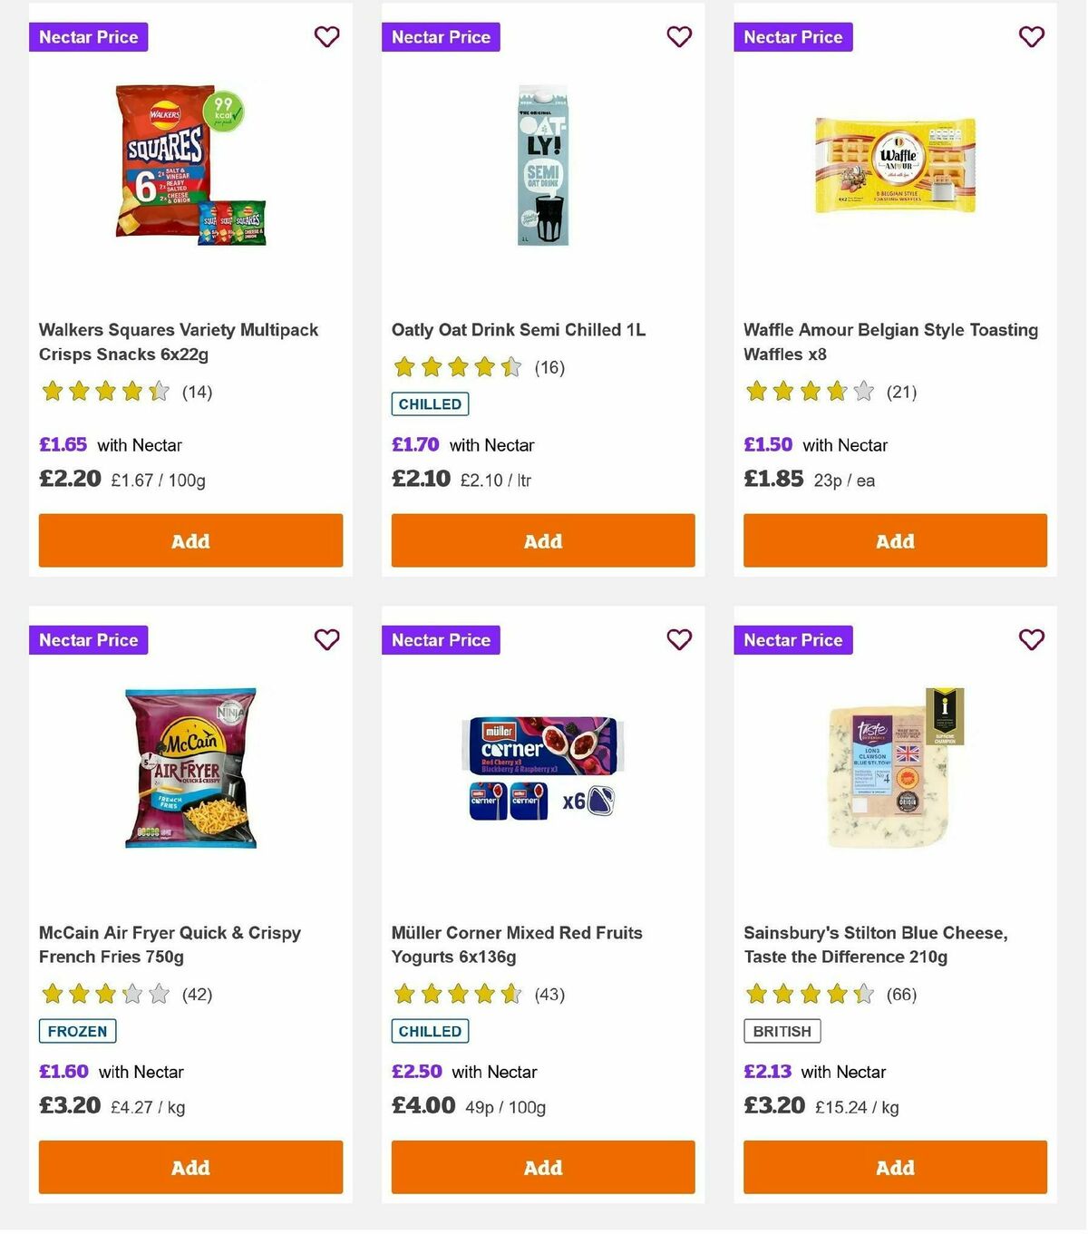Click the review count link on Stilton cheese
1088x1234 pixels.
pos(901,994)
